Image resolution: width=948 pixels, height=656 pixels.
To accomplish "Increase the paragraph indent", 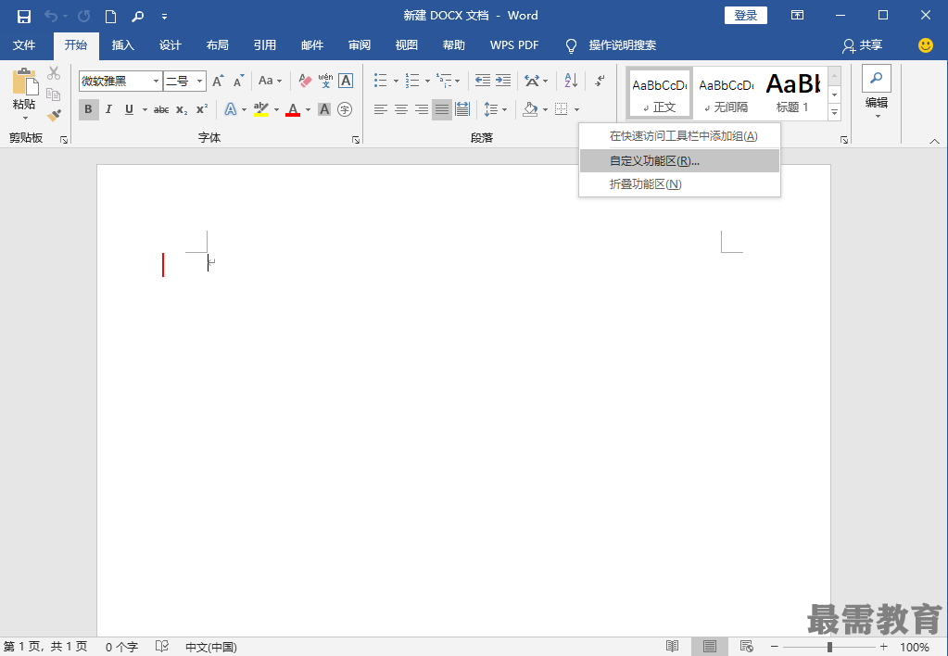I will tap(503, 81).
